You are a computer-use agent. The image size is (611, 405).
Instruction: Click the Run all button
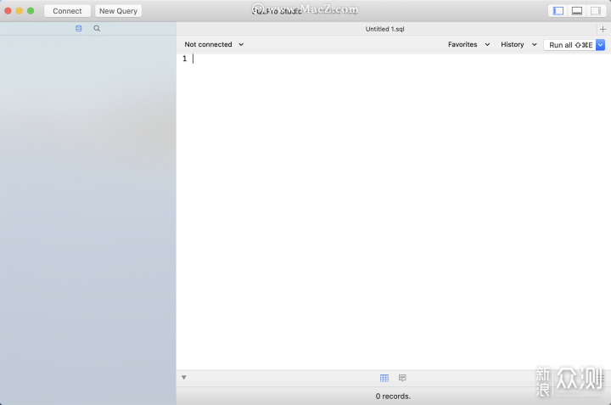570,45
